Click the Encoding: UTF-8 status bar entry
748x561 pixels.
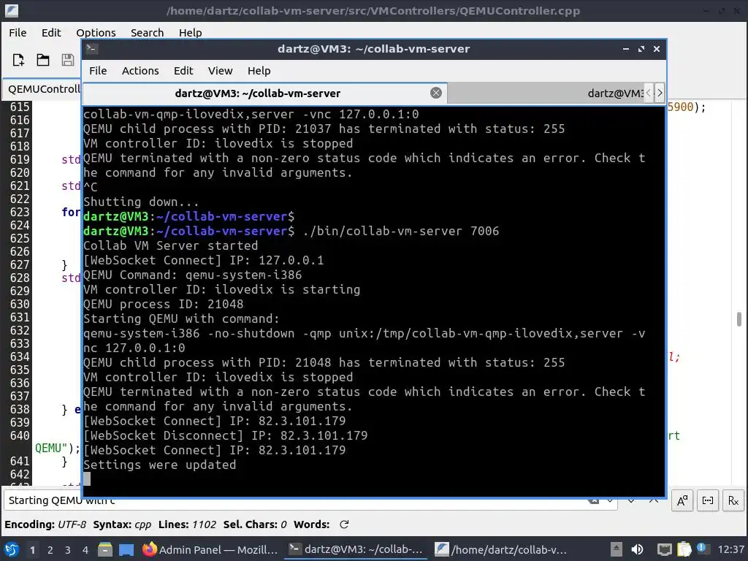tap(45, 524)
